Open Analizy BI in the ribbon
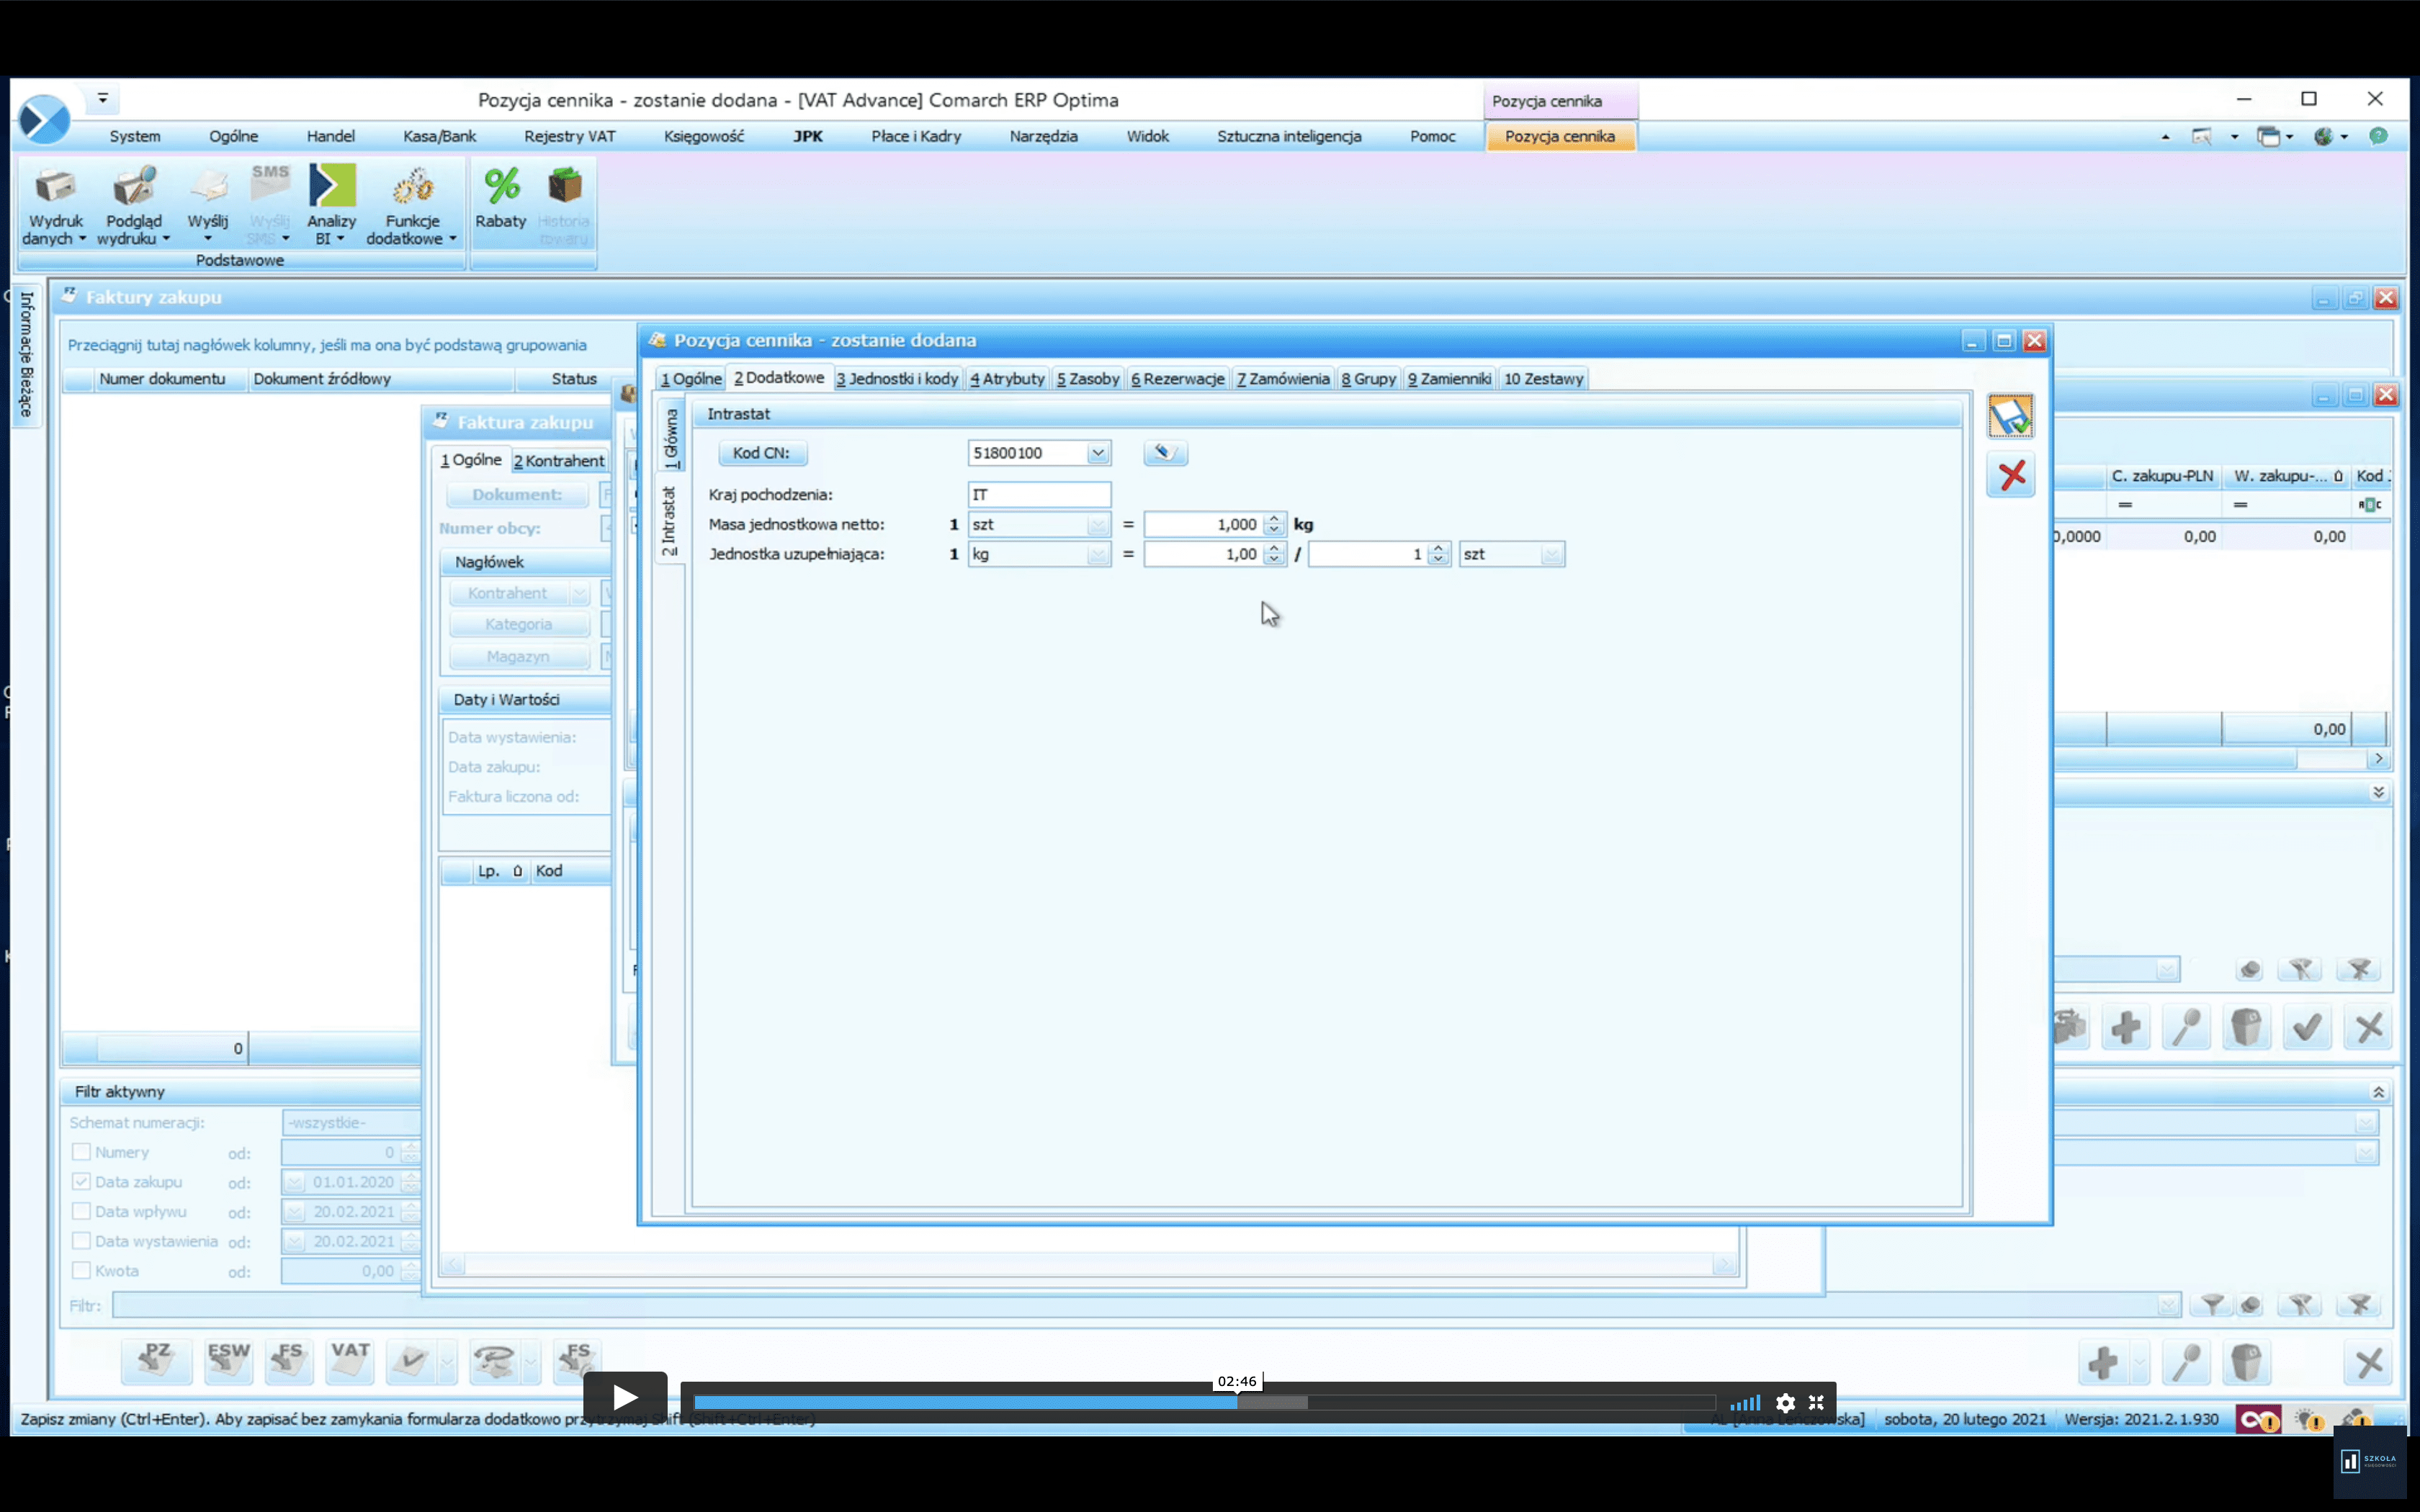The height and width of the screenshot is (1512, 2420). point(331,206)
